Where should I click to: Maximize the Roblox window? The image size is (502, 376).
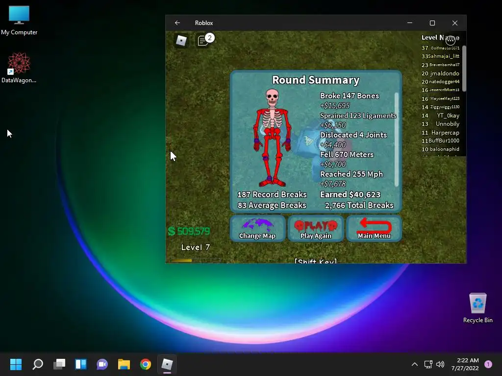[x=432, y=23]
